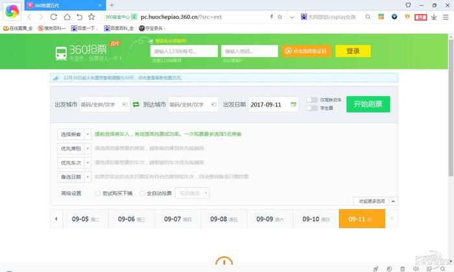Click the register 12306 account link
The image size is (454, 272).
click(167, 60)
